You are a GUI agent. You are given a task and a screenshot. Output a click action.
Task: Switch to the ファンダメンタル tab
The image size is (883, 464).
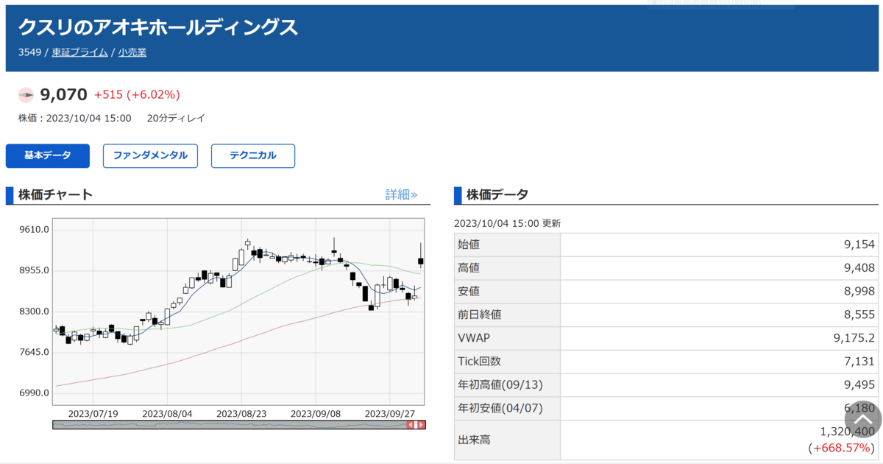(x=150, y=155)
